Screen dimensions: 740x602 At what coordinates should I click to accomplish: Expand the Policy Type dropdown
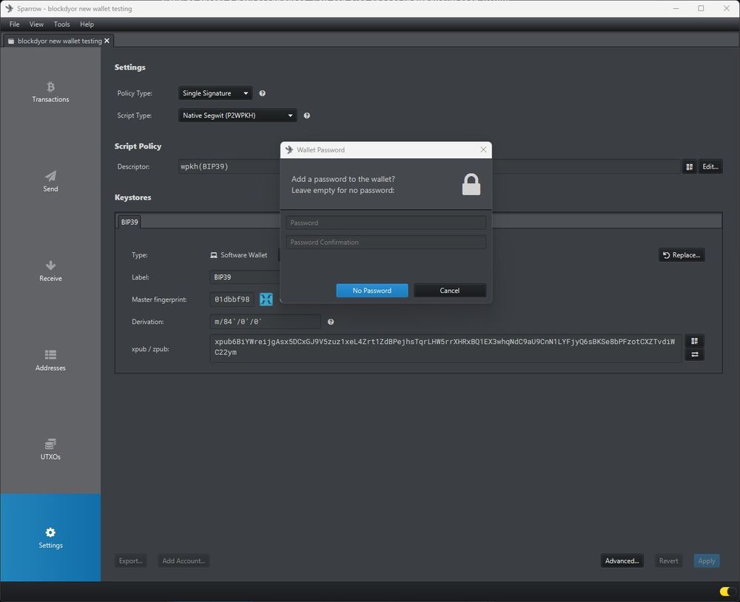coord(215,94)
